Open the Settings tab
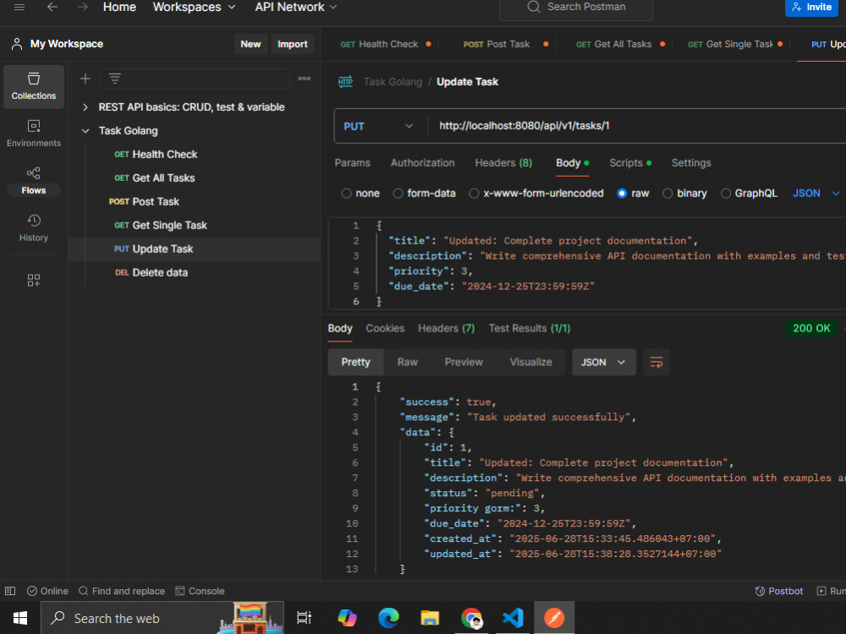Viewport: 846px width, 634px height. click(691, 163)
